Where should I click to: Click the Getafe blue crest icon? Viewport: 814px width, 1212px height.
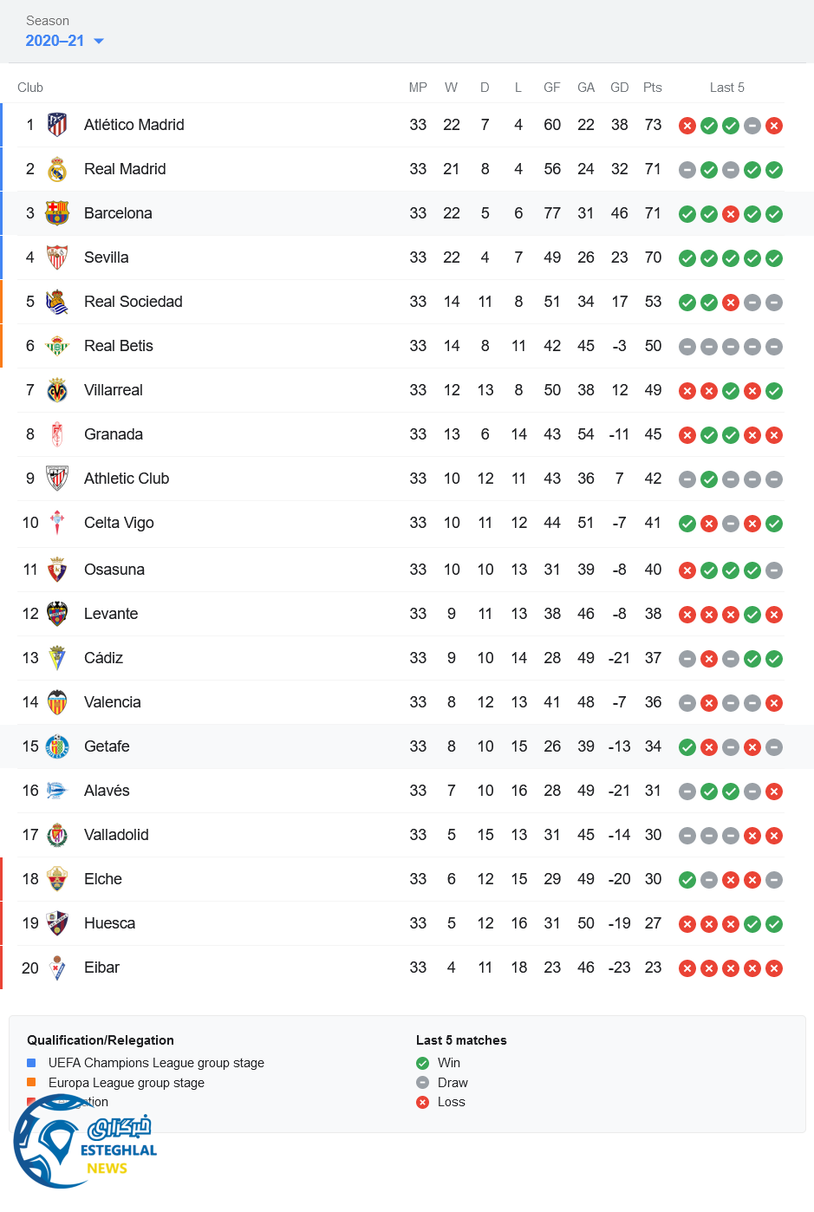pos(57,746)
